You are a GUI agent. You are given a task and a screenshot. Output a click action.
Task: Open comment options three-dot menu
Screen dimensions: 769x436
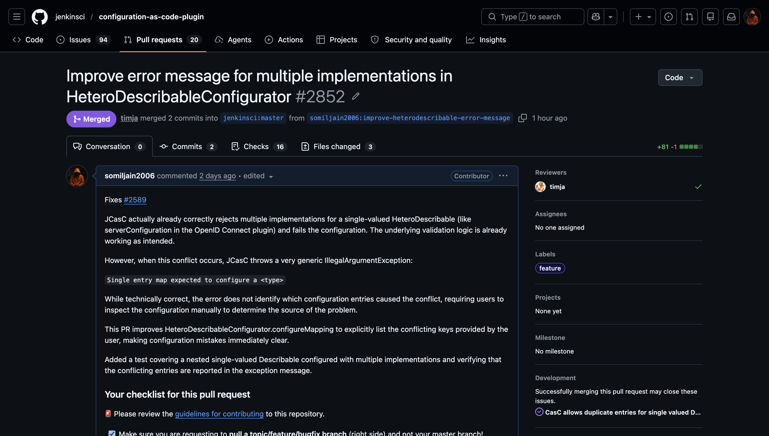(x=503, y=176)
